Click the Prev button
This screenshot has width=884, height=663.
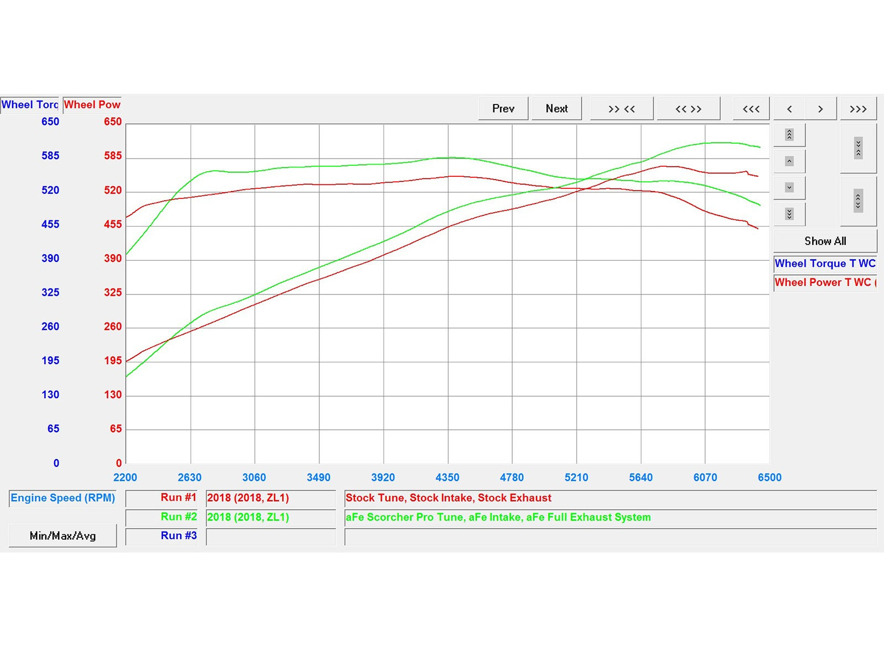[x=503, y=109]
